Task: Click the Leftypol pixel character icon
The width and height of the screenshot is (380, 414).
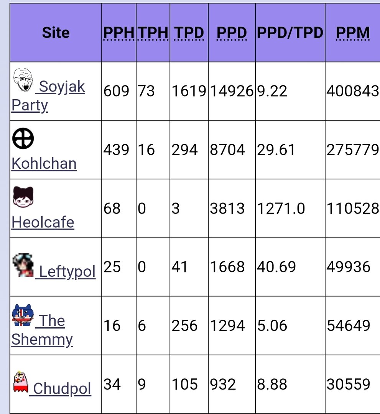Action: pos(23,265)
